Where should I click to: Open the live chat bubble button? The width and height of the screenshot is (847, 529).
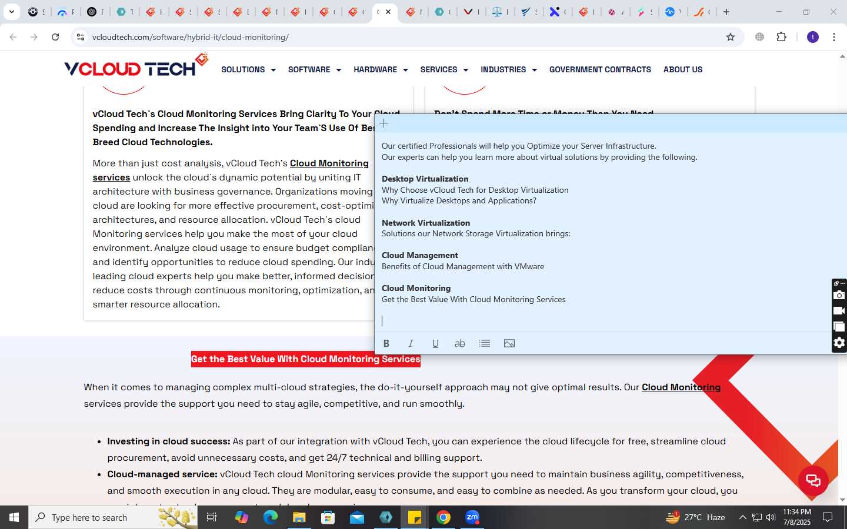click(x=813, y=480)
